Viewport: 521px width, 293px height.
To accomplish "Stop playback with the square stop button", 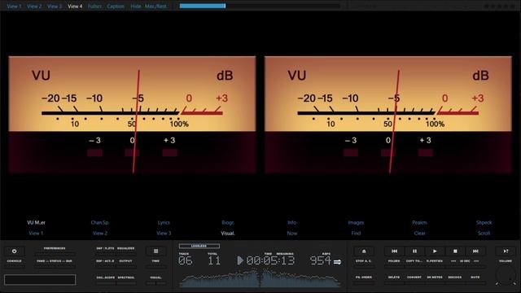I will pyautogui.click(x=455, y=251).
